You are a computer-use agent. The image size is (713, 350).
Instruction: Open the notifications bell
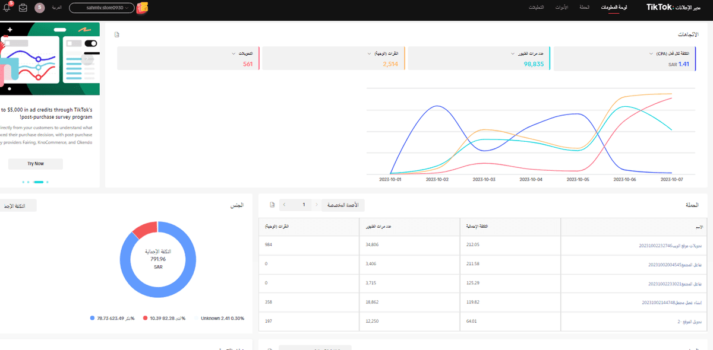(x=7, y=8)
